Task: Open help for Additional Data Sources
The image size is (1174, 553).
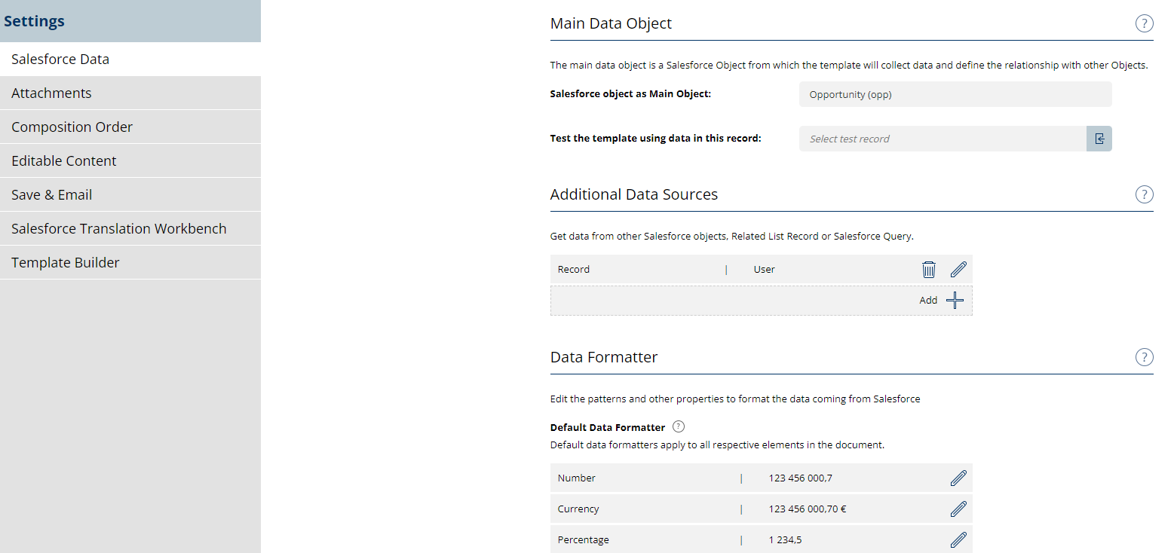Action: (1144, 194)
